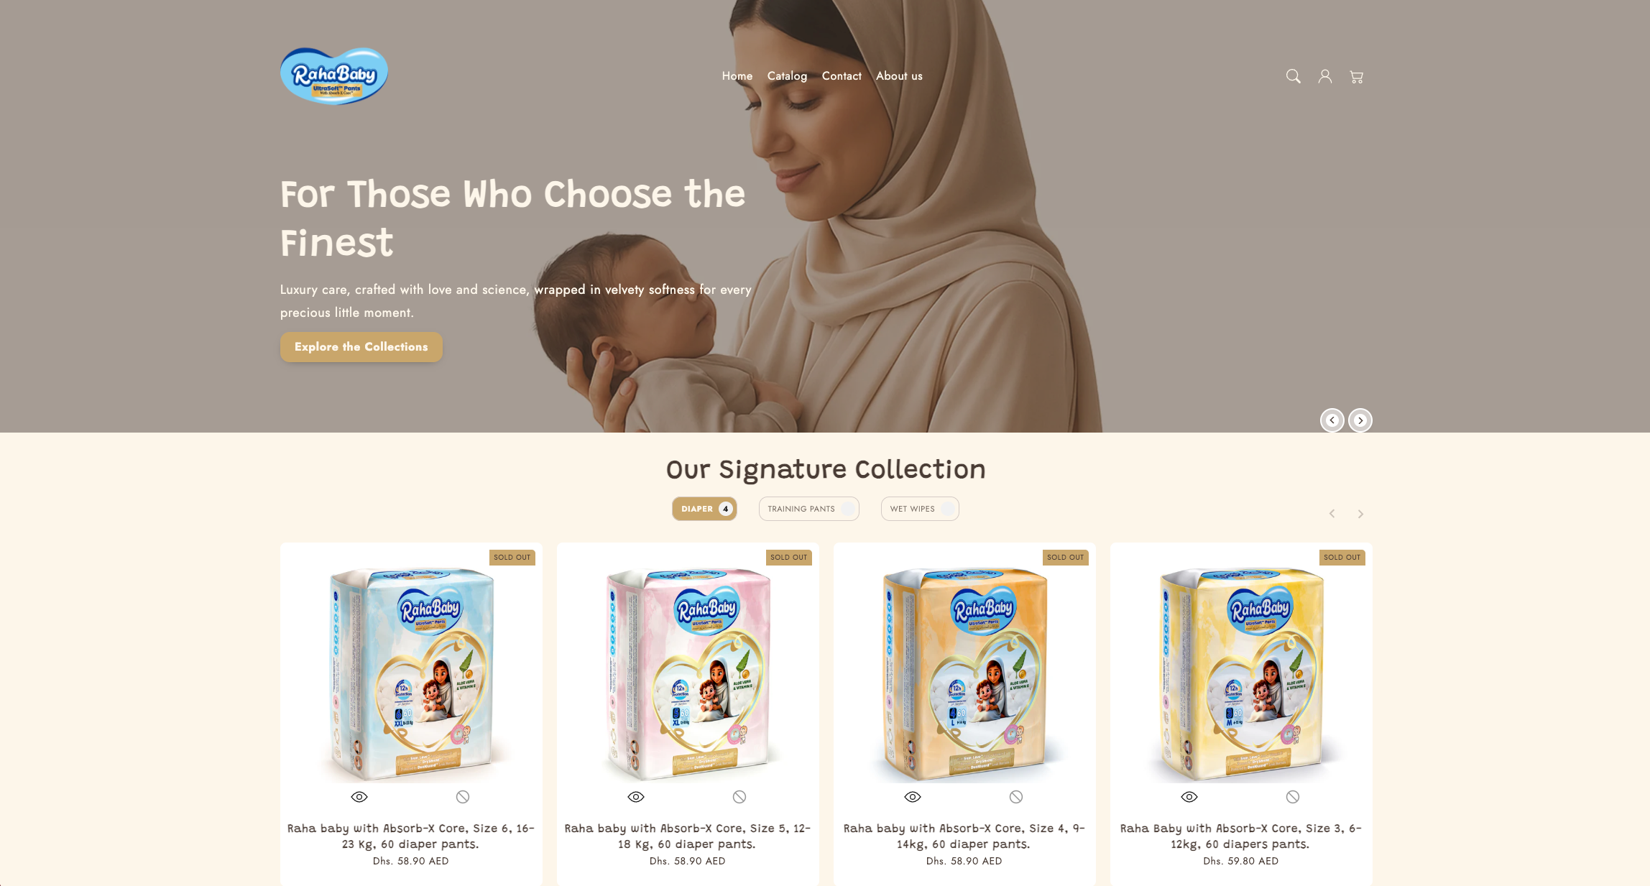Viewport: 1650px width, 886px height.
Task: Open the About us page link
Action: pyautogui.click(x=899, y=76)
